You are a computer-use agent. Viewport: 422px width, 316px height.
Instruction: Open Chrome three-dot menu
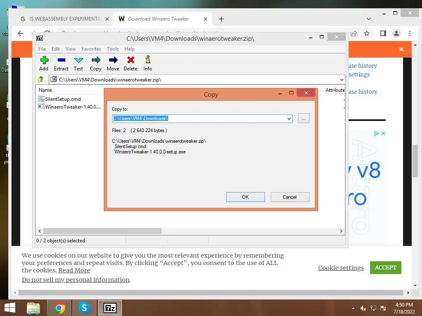click(x=410, y=33)
